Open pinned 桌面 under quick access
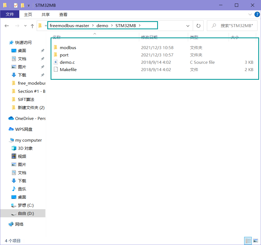The width and height of the screenshot is (261, 245). [22, 51]
